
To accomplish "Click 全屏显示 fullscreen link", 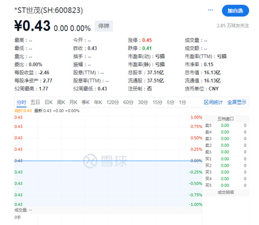I will 237,102.
